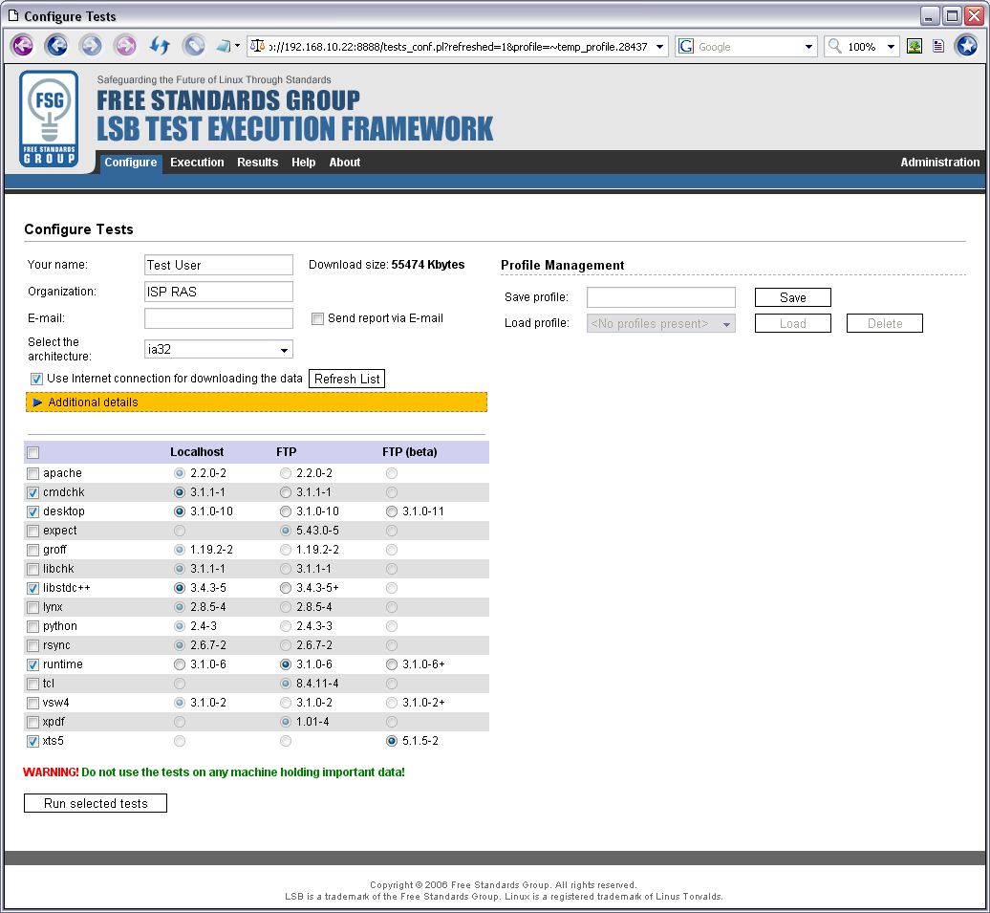Click the Load profile button
The image size is (990, 913).
(793, 323)
